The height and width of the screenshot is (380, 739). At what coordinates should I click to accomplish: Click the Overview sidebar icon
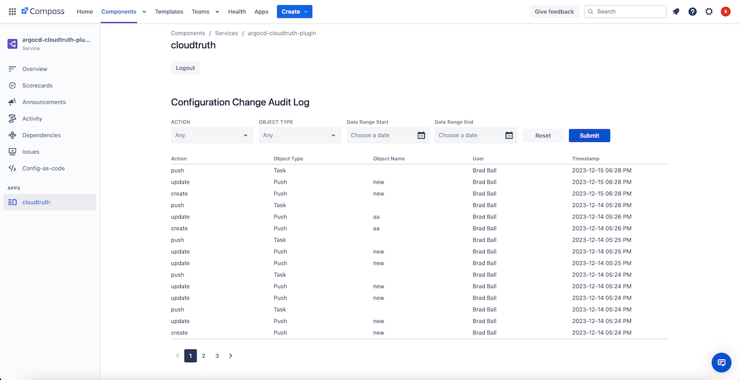pyautogui.click(x=13, y=69)
